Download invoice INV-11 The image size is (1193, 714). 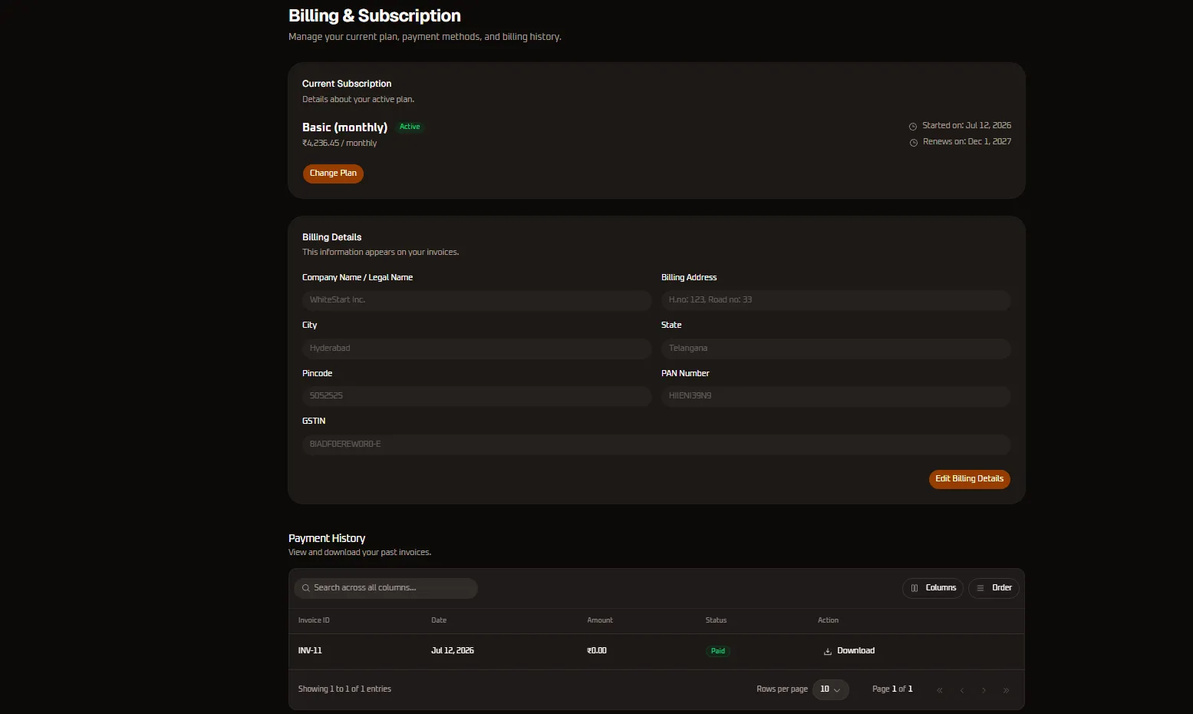coord(849,651)
